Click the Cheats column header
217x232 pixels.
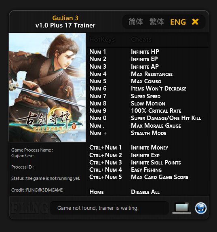(x=141, y=40)
